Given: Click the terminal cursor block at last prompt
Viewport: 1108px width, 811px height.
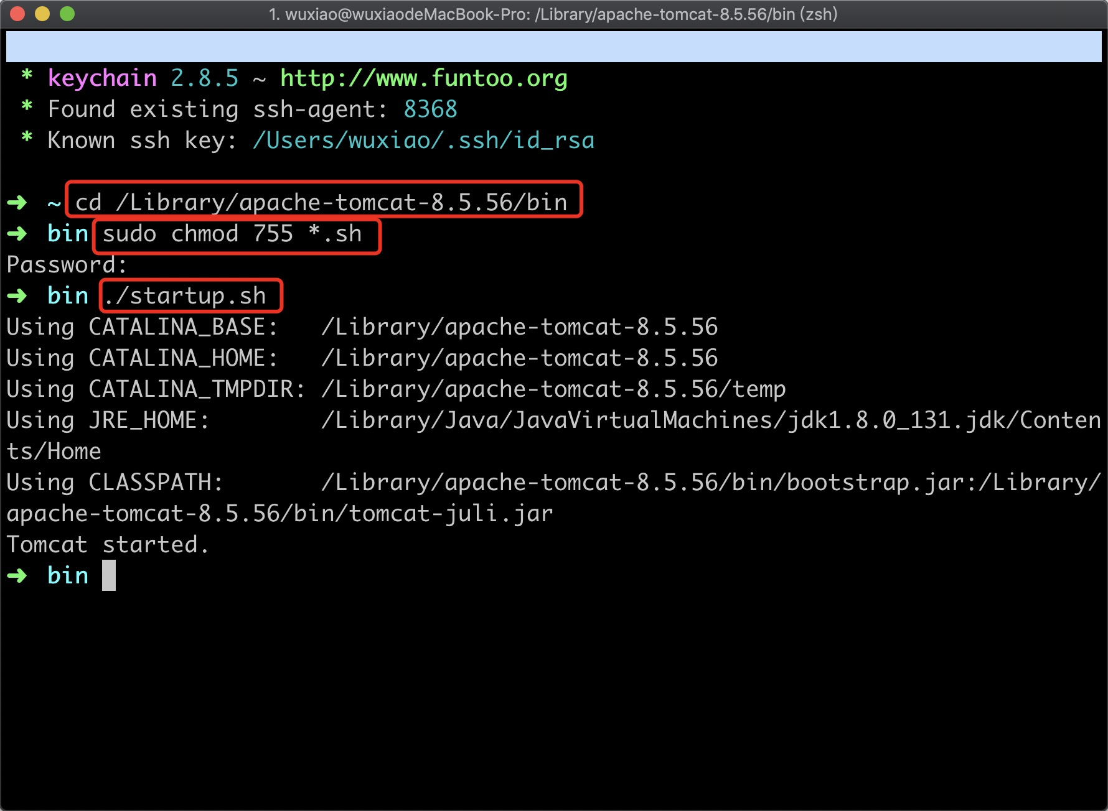Looking at the screenshot, I should click(109, 575).
